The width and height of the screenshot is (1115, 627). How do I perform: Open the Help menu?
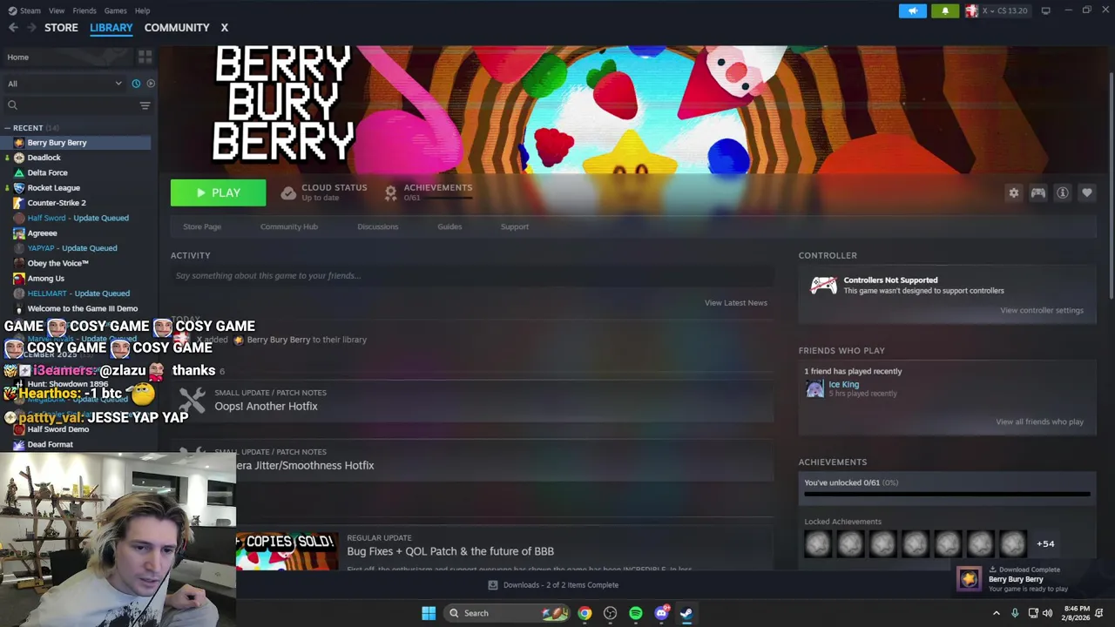coord(142,10)
